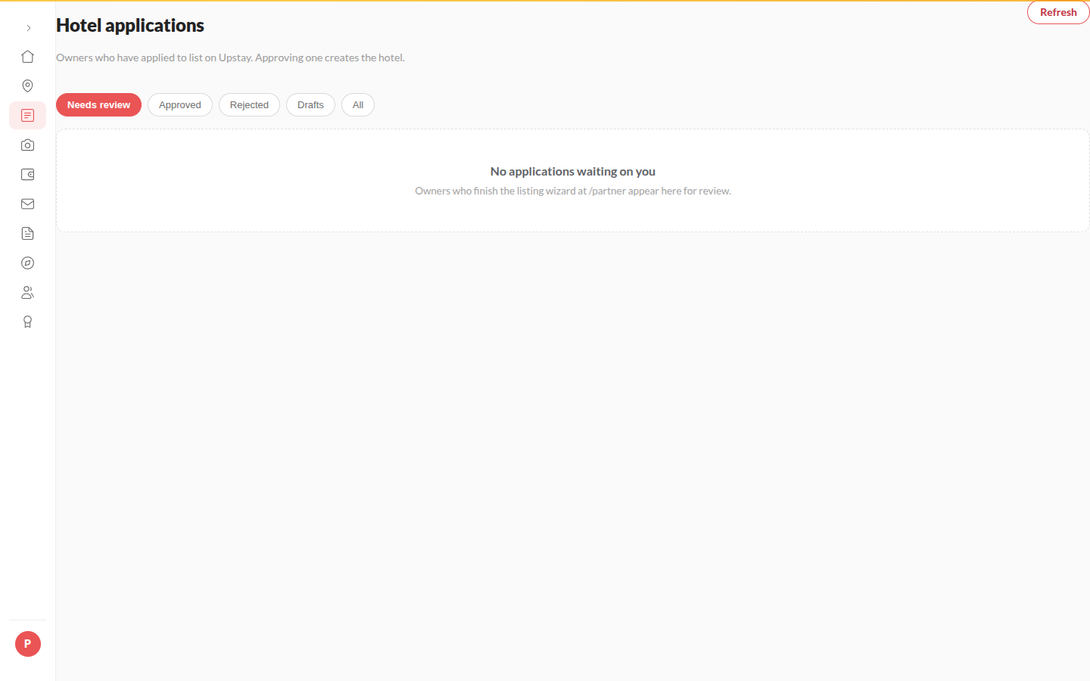Open the award badge icon

tap(28, 322)
